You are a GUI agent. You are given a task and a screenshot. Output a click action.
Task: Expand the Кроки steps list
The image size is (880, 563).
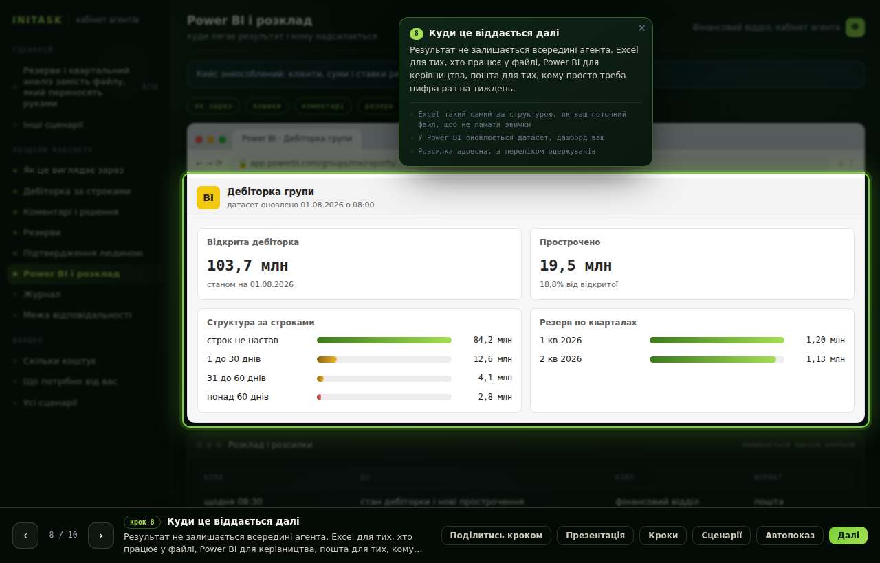663,536
